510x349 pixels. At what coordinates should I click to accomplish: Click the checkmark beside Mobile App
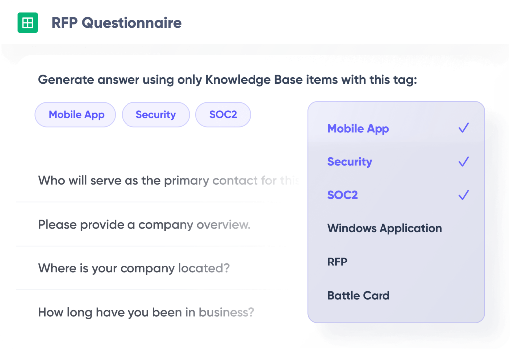[x=463, y=128]
